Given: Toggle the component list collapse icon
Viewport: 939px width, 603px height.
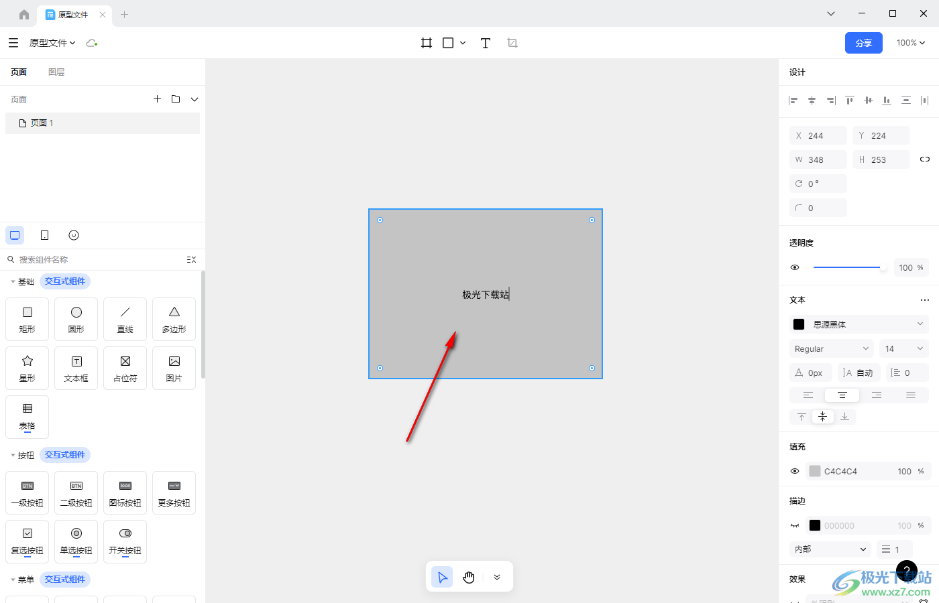Looking at the screenshot, I should (191, 259).
